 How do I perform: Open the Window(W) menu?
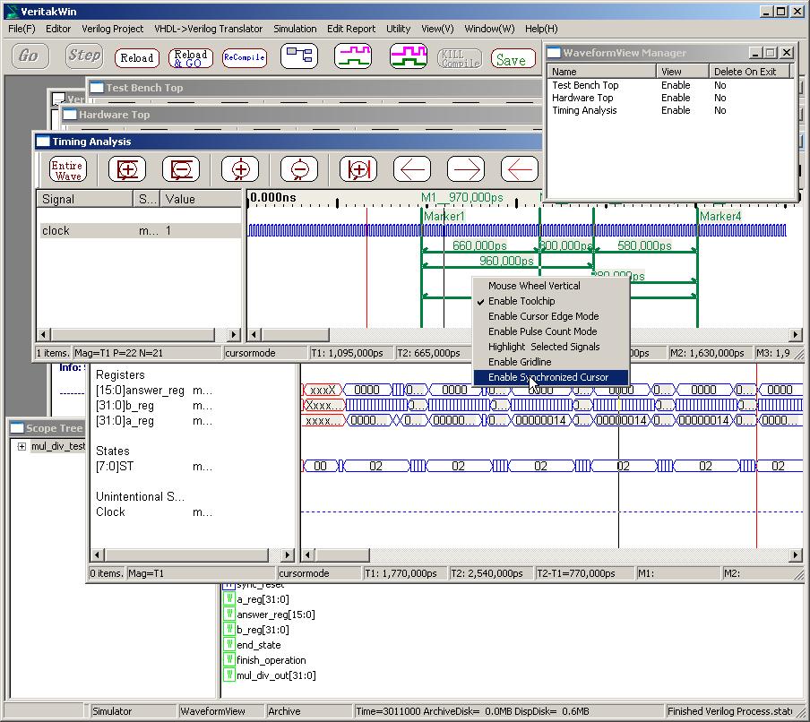click(490, 29)
